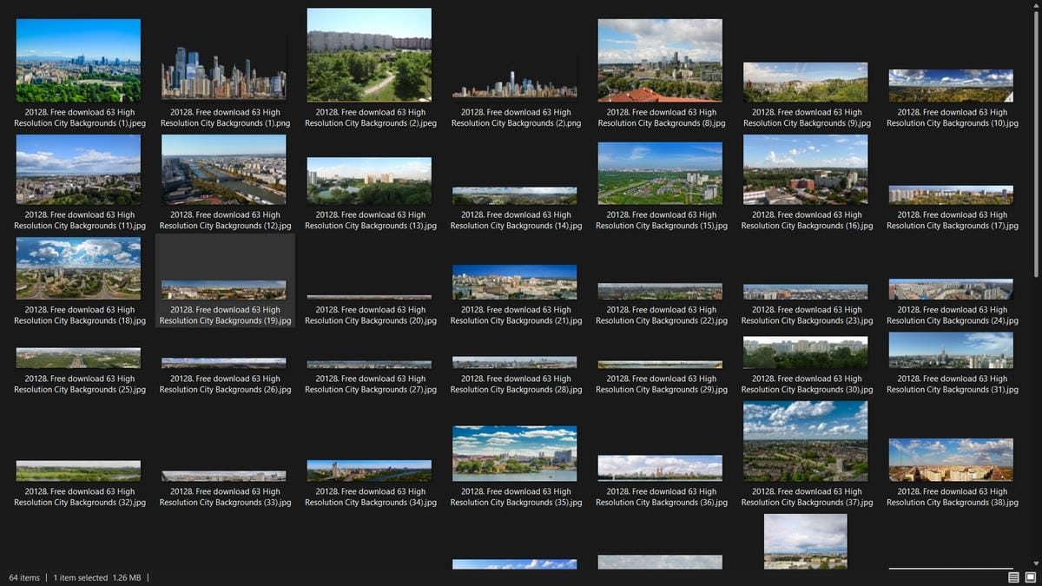
Task: Select City Backgrounds (2).jpg thumbnail
Action: tap(369, 55)
